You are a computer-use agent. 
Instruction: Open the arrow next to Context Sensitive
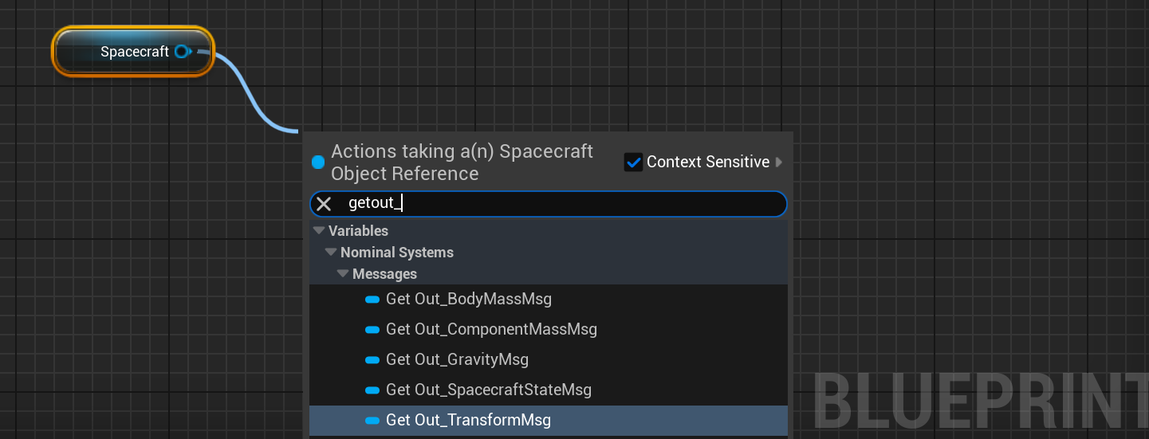779,163
